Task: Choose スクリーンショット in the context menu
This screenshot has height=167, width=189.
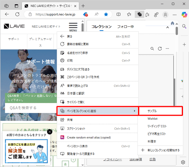Action: (98, 128)
